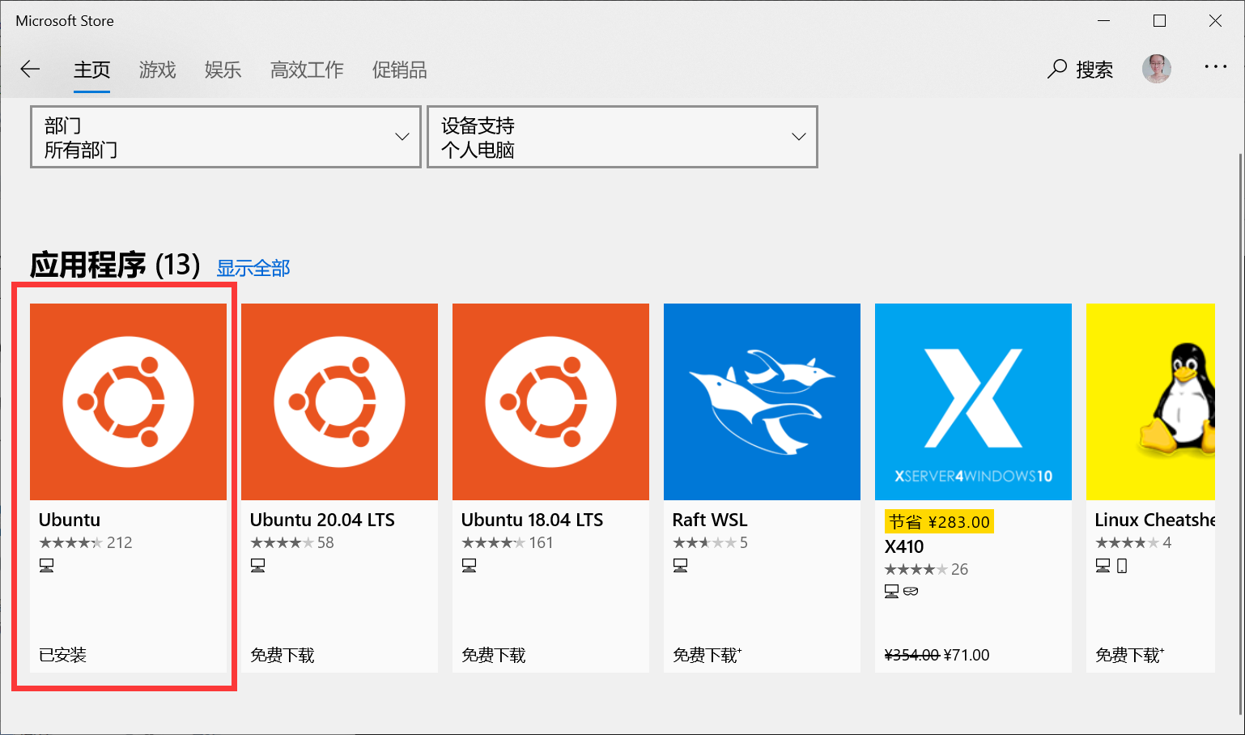Click the star rating of Ubuntu 20.04 LTS (58)
The image size is (1245, 735).
pyautogui.click(x=283, y=542)
